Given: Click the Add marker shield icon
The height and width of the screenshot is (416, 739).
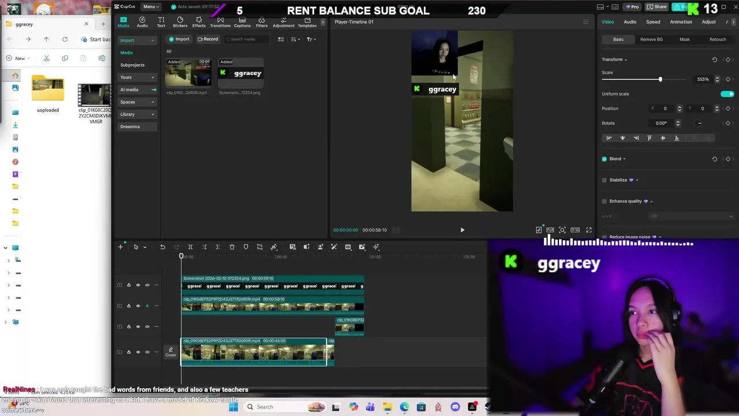Looking at the screenshot, I should (x=246, y=247).
